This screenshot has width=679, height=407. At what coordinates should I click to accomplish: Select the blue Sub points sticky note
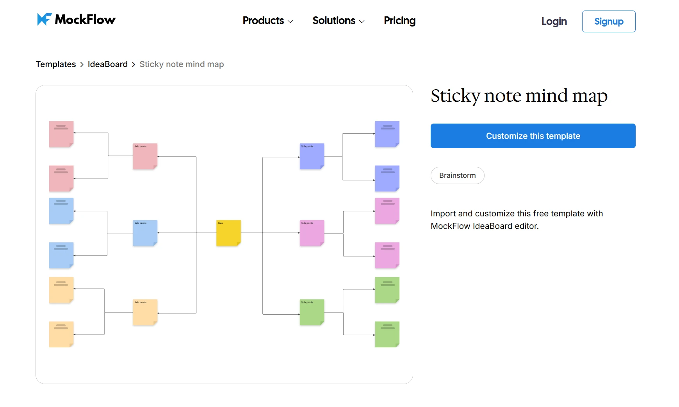click(145, 234)
